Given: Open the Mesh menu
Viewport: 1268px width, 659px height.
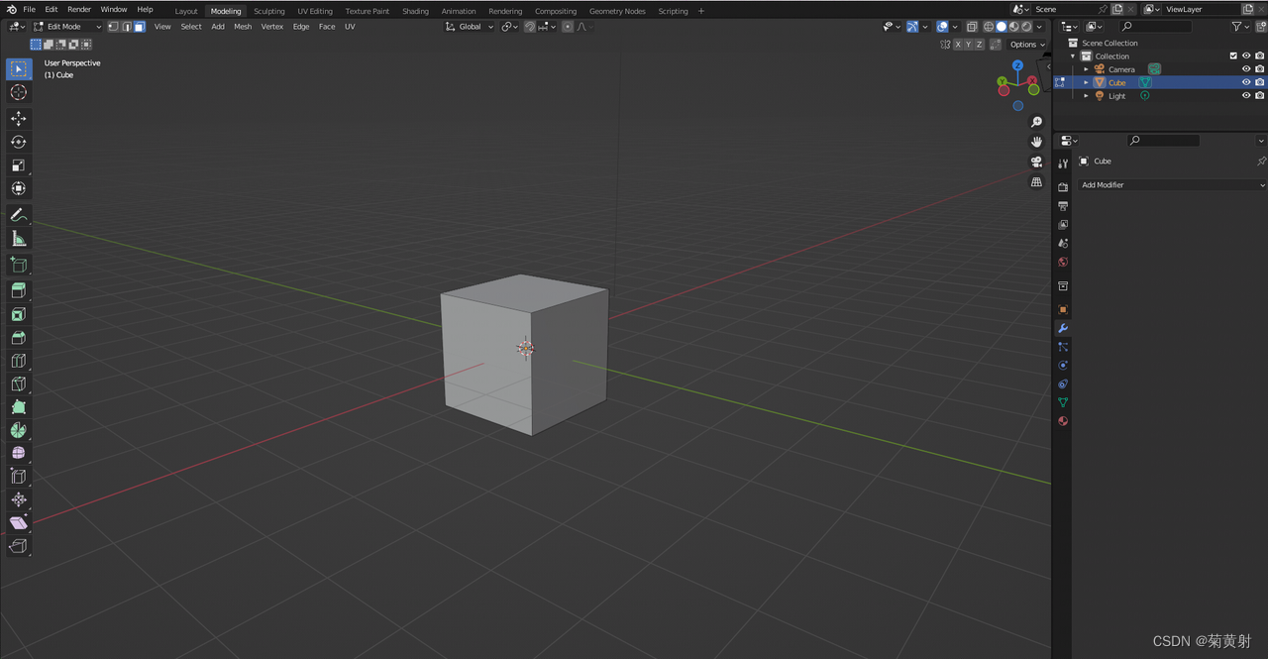Looking at the screenshot, I should tap(243, 27).
